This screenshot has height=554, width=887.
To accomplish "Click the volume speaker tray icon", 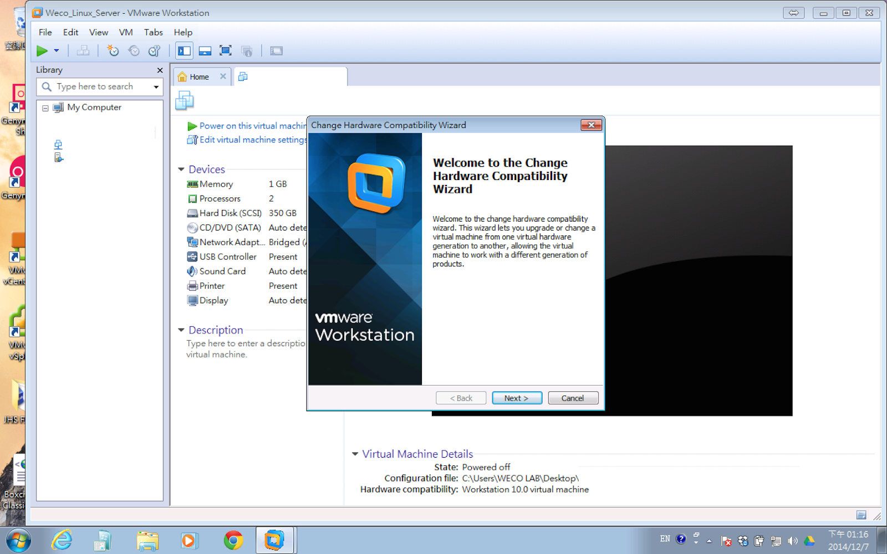I will point(793,541).
